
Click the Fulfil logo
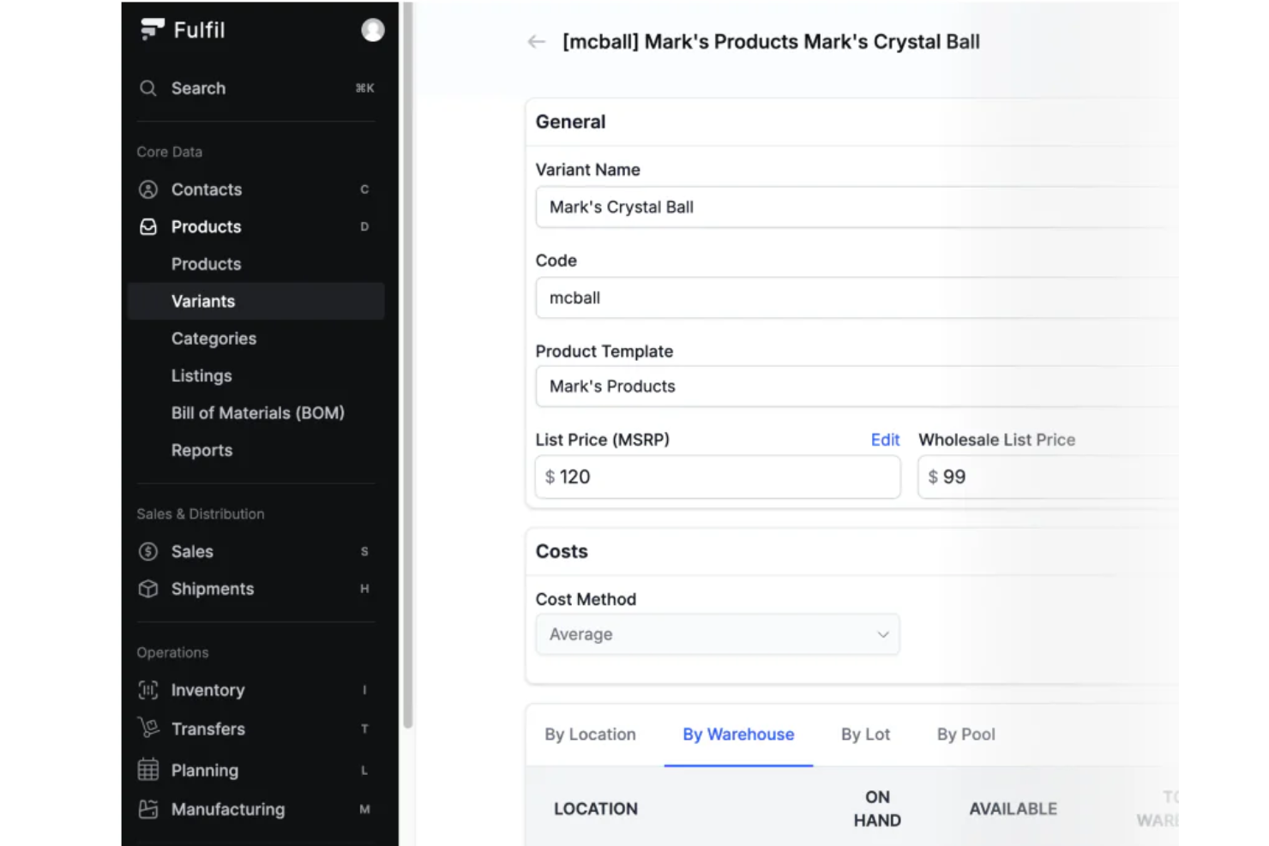coord(153,28)
